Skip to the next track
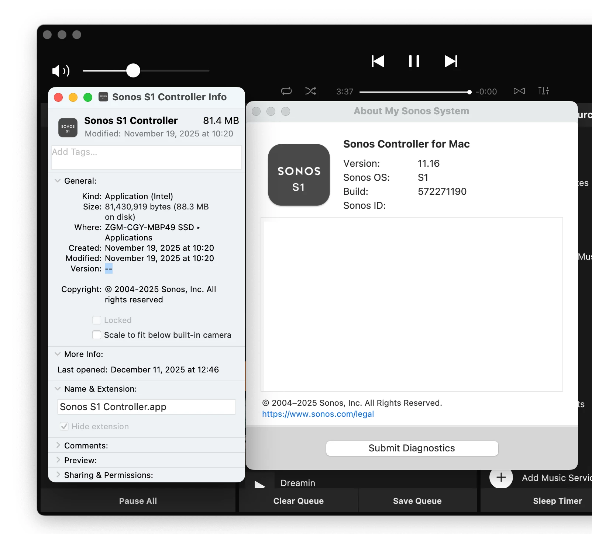Screen dimensions: 592x534 [x=451, y=61]
